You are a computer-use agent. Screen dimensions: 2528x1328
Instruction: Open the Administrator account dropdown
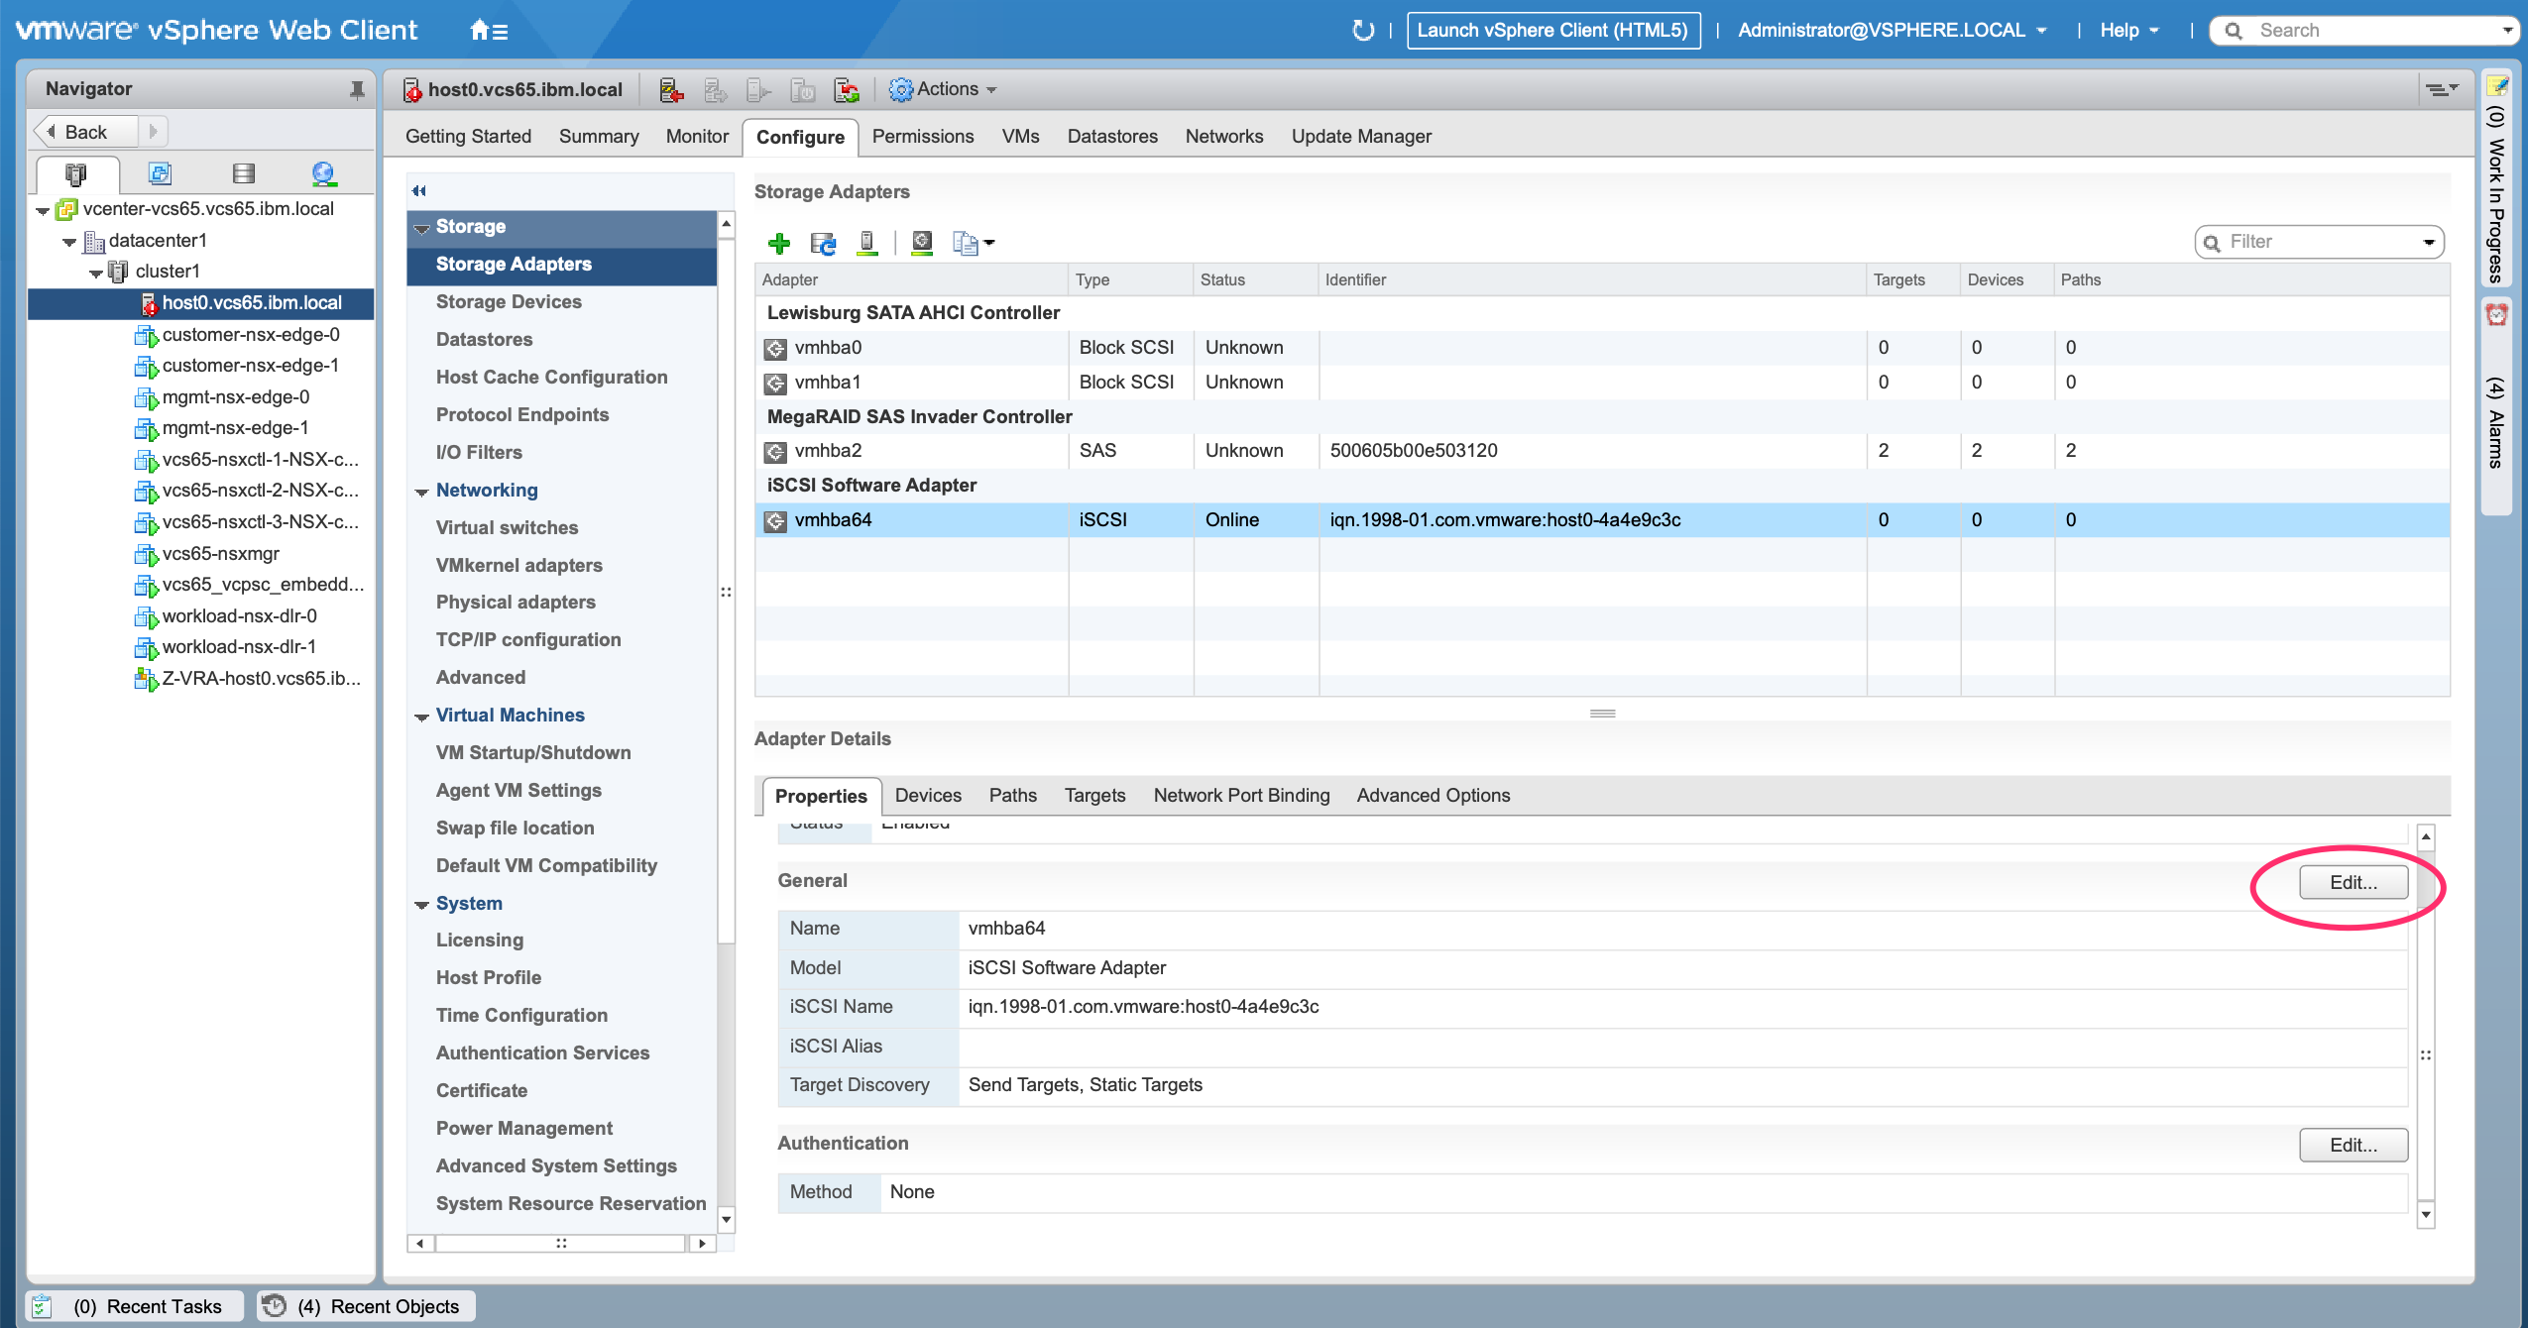(1893, 31)
